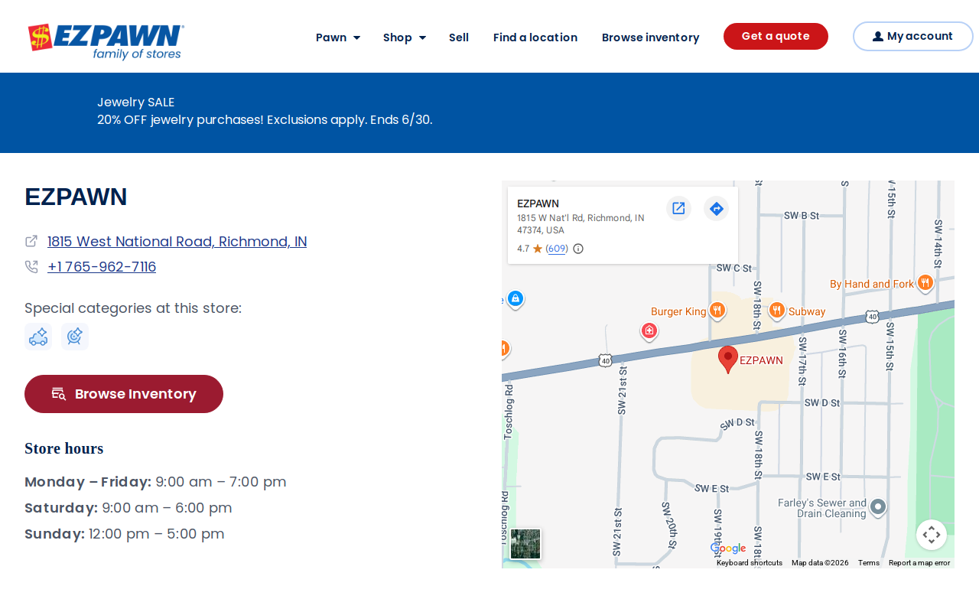Click the EZPAWN family of stores logo
Image resolution: width=979 pixels, height=612 pixels.
[x=106, y=41]
